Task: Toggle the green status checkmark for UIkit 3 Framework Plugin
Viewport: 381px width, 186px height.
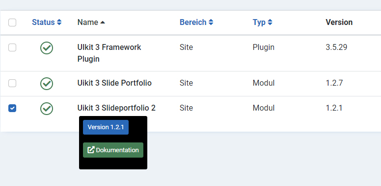Action: coord(47,48)
